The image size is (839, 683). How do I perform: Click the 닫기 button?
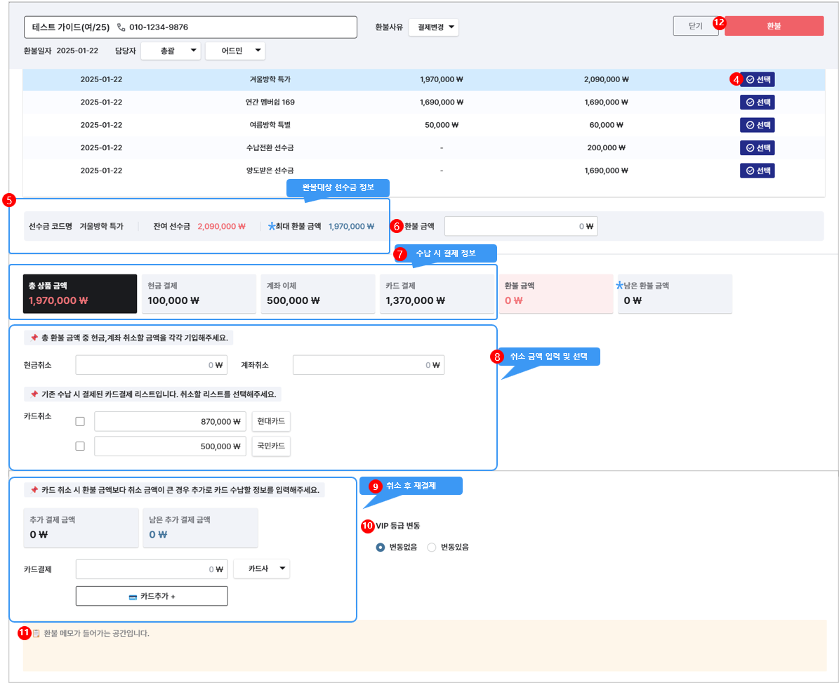pyautogui.click(x=695, y=26)
